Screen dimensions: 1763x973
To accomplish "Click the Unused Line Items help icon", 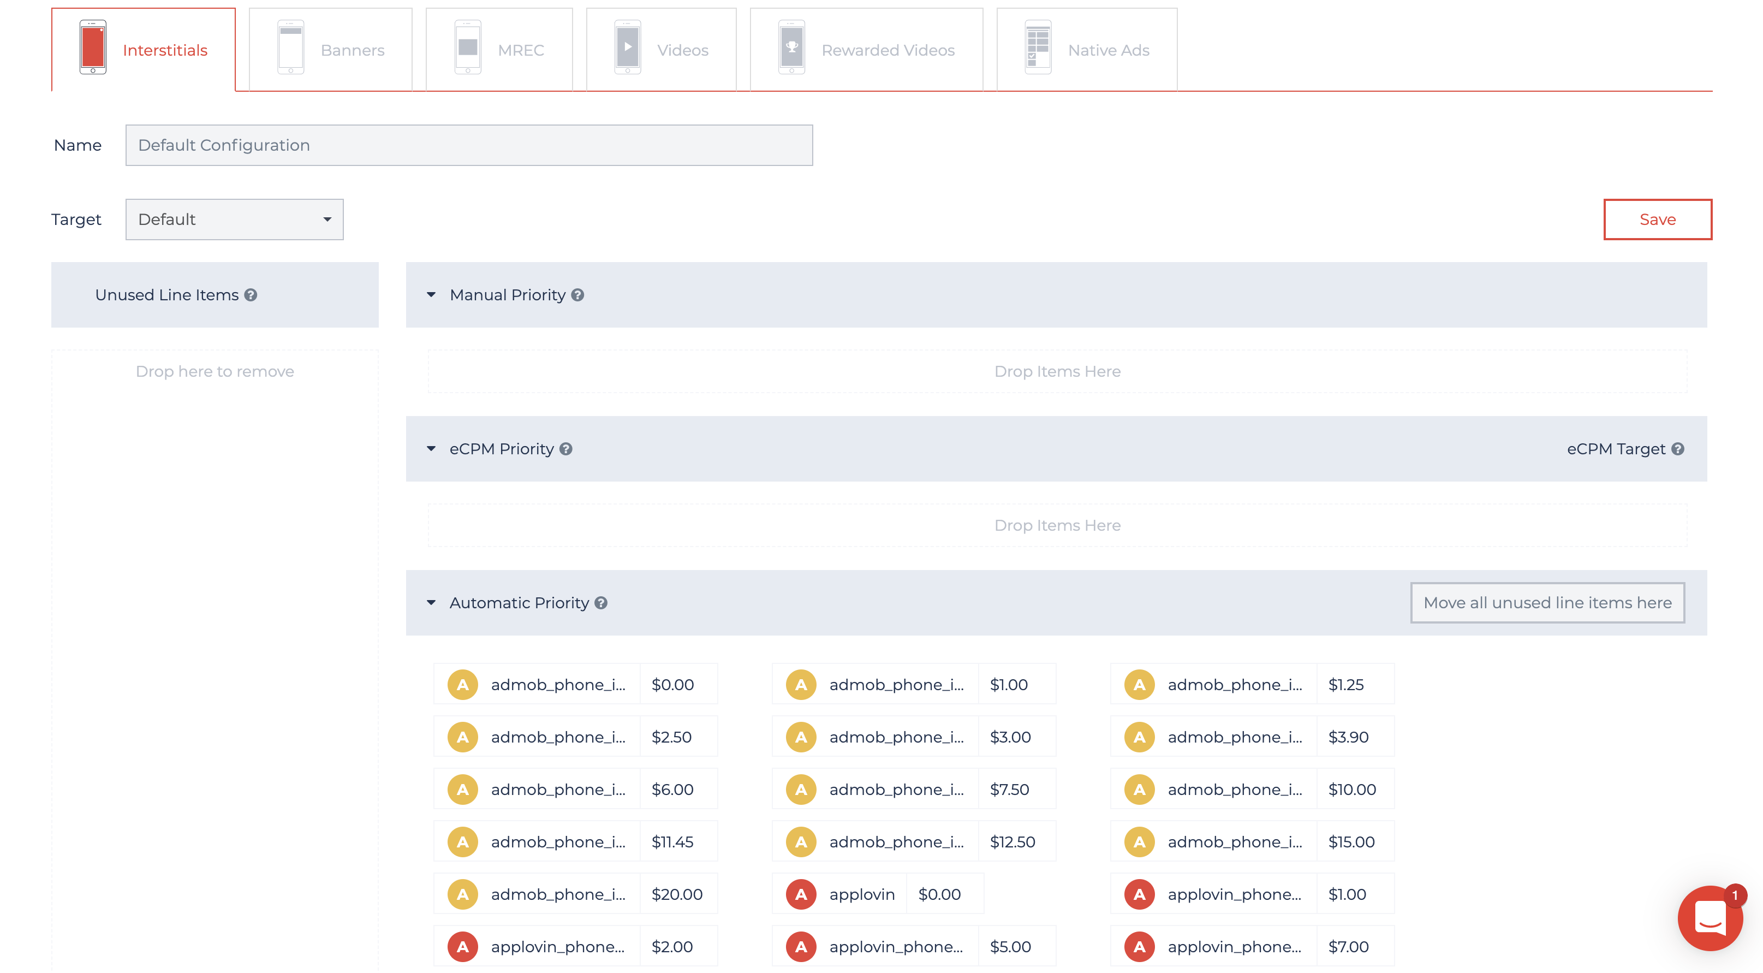I will [251, 295].
